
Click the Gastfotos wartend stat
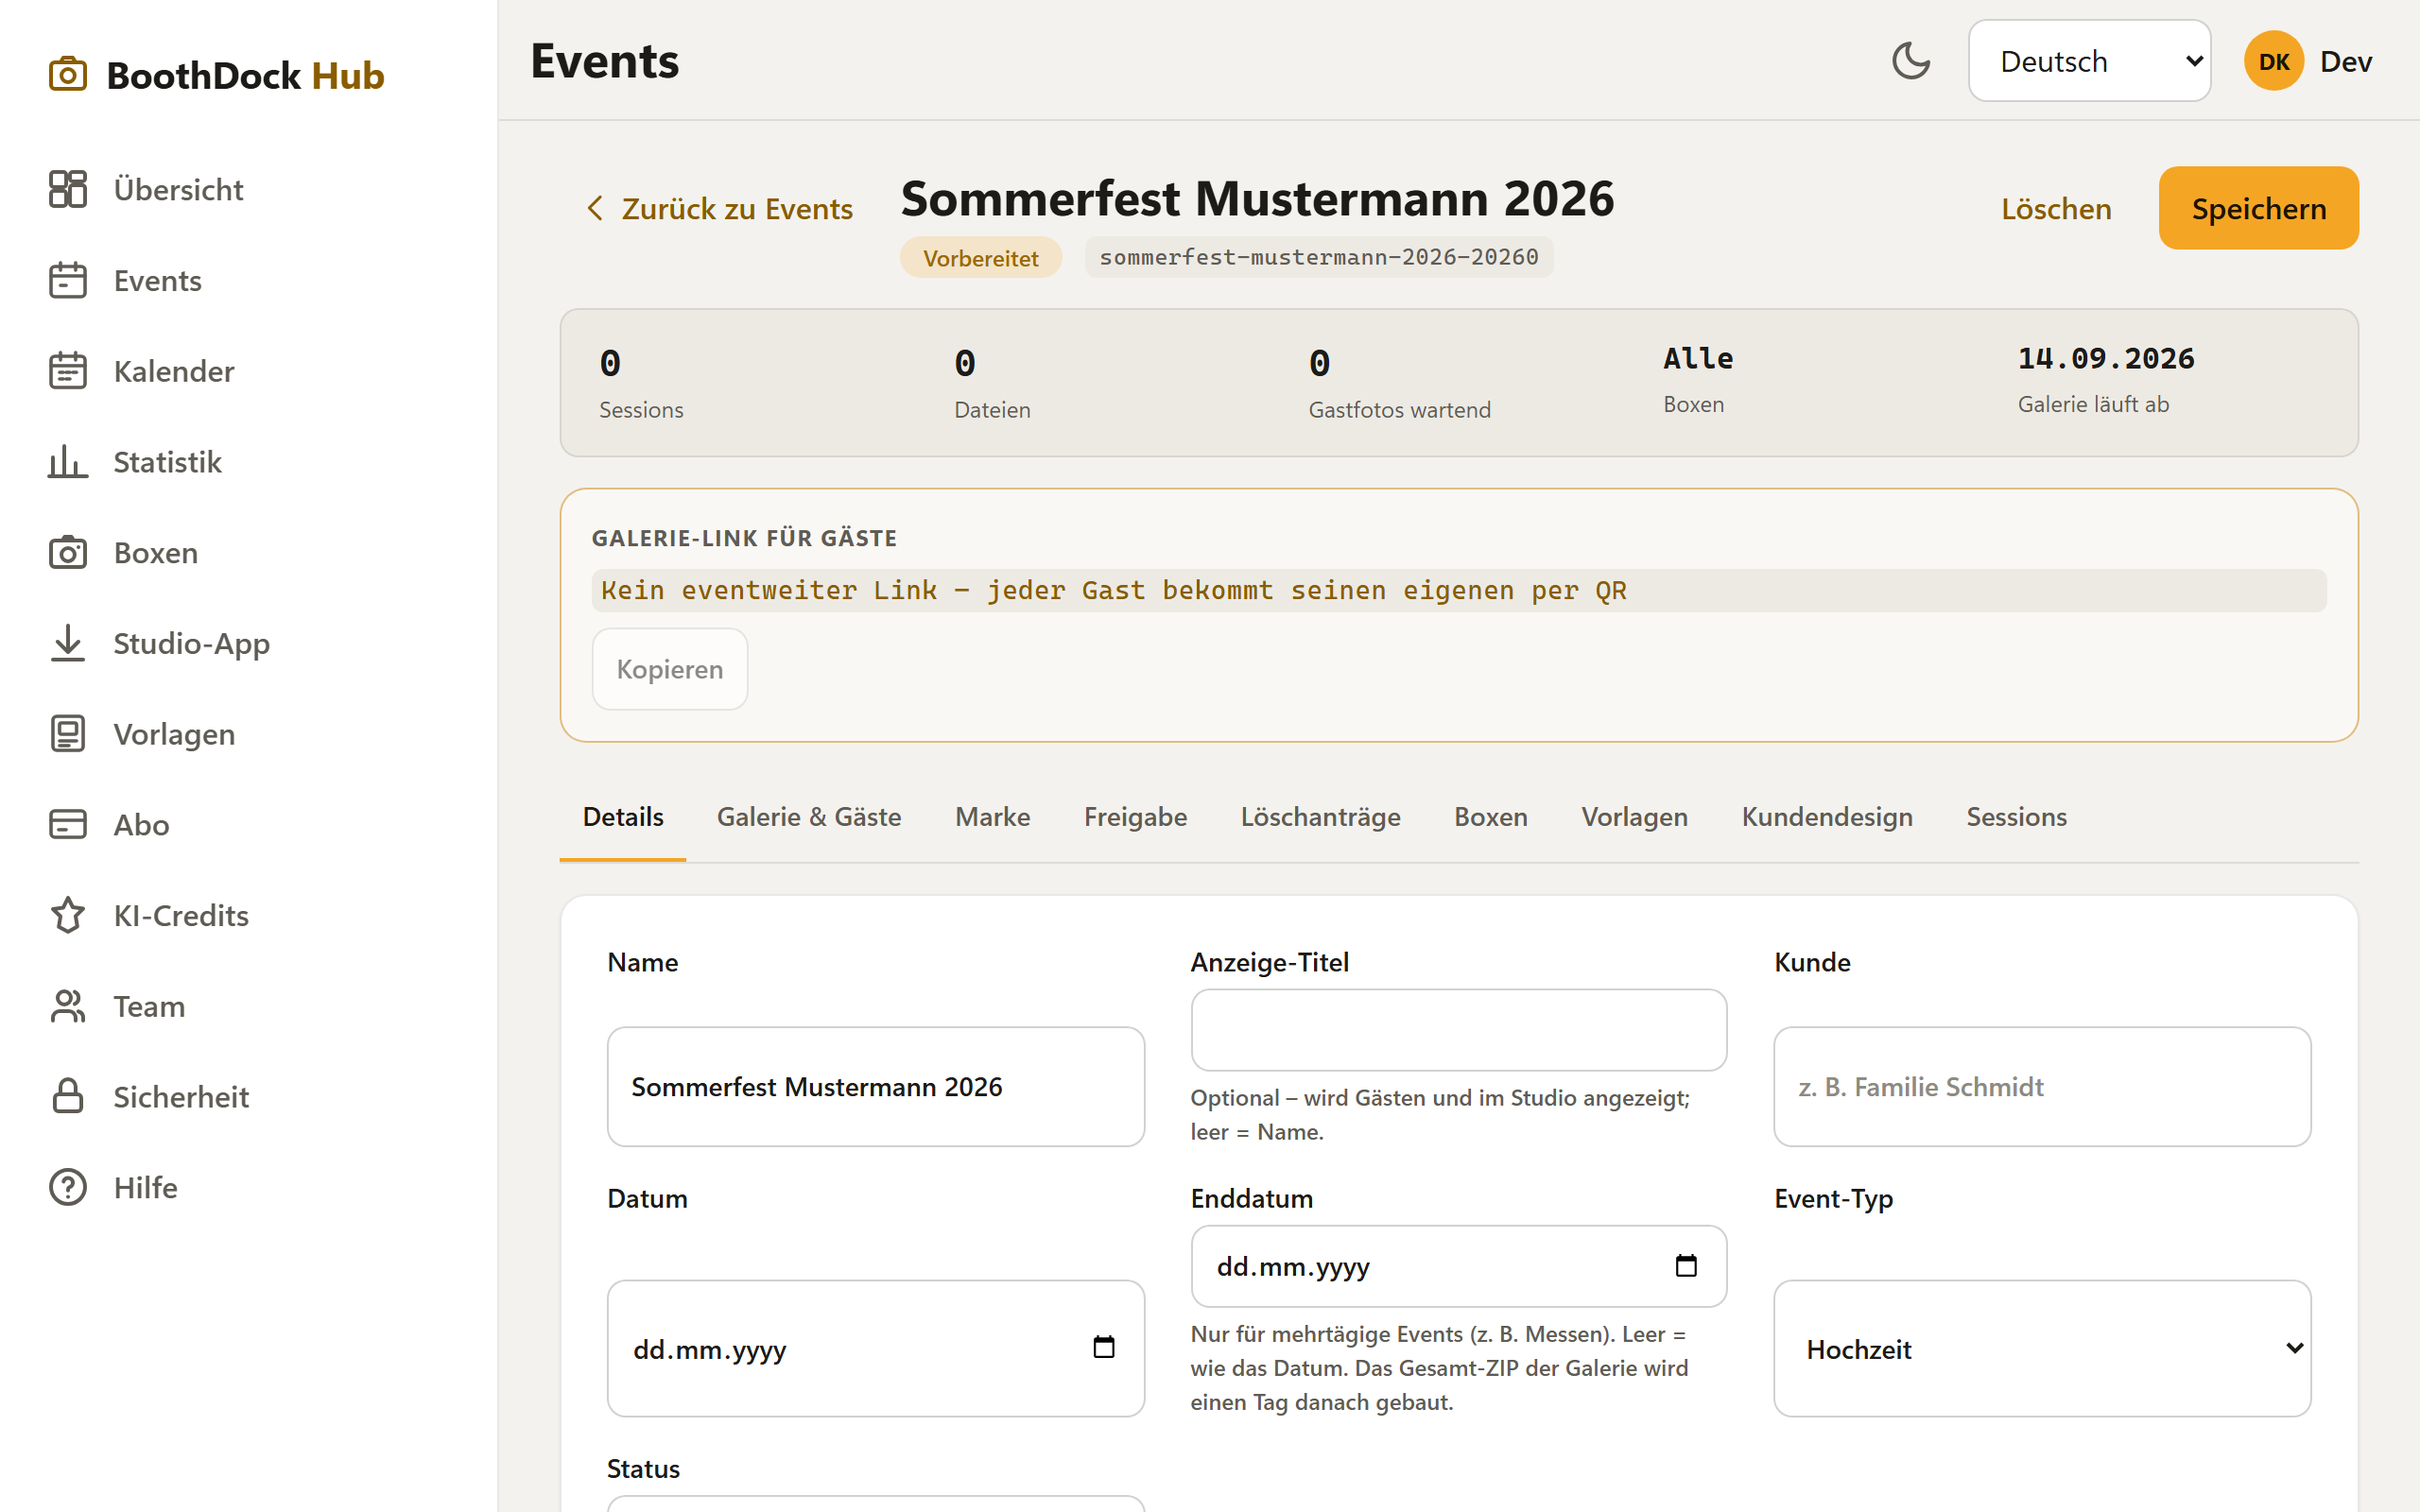click(x=1399, y=382)
